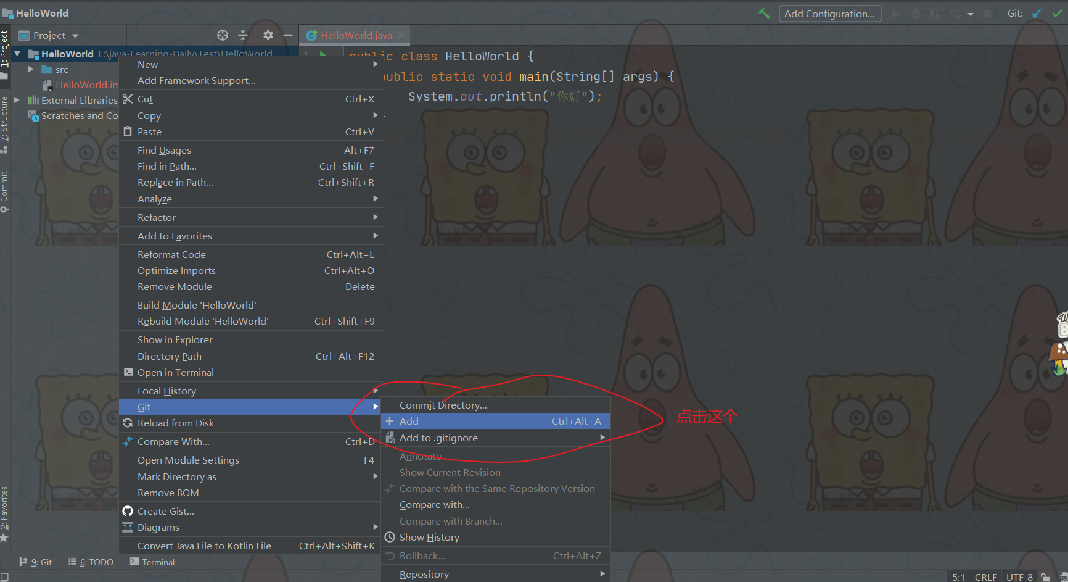
Task: Click the Create Gist GitHub icon
Action: click(x=128, y=511)
